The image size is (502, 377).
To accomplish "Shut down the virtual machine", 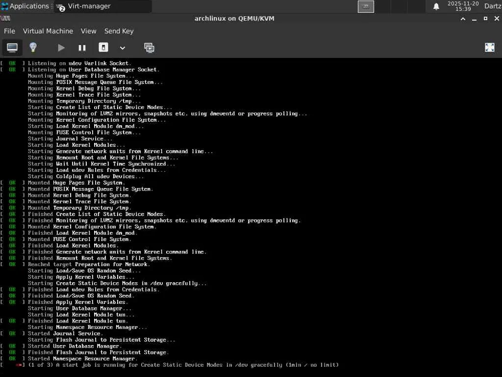I will coord(103,48).
